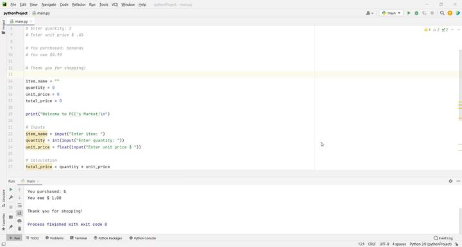This screenshot has height=247, width=462.
Task: Click the 13:1 caret position in status bar
Action: (361, 244)
